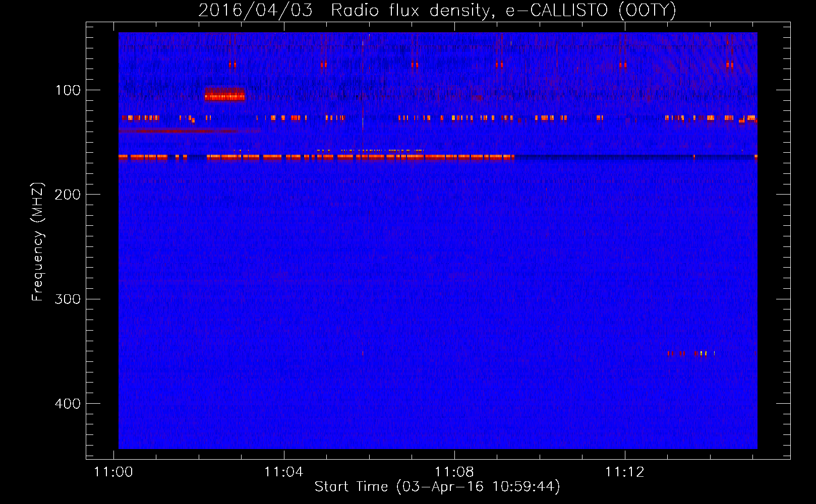
Task: Click the 11:00 time tick label
Action: (113, 472)
